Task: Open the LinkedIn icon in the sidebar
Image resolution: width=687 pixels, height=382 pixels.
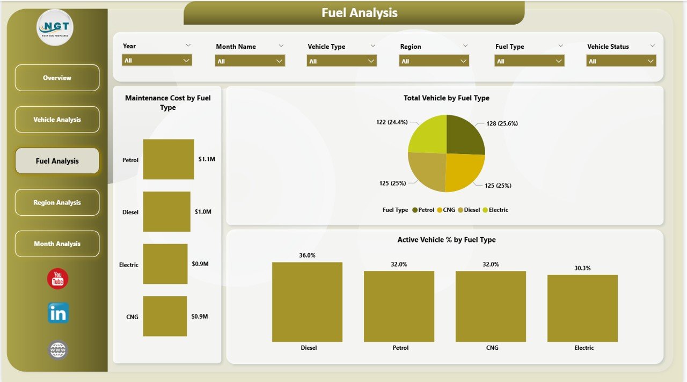Action: 57,313
